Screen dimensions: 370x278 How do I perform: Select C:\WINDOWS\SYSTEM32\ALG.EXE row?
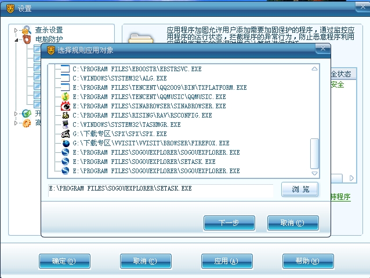119,78
